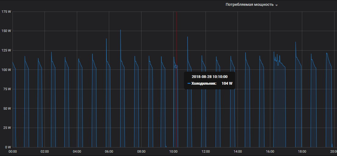
Task: Click the 02:00 time axis label
Action: pyautogui.click(x=45, y=151)
